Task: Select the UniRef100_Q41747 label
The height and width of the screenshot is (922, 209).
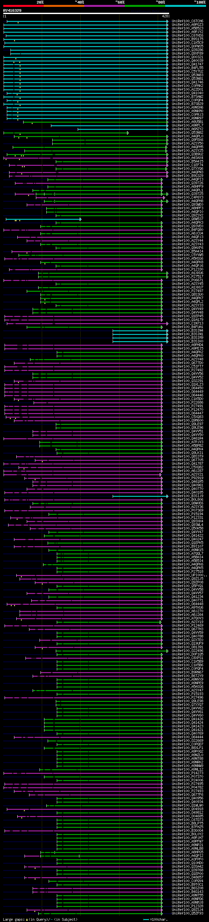Action: point(187,64)
